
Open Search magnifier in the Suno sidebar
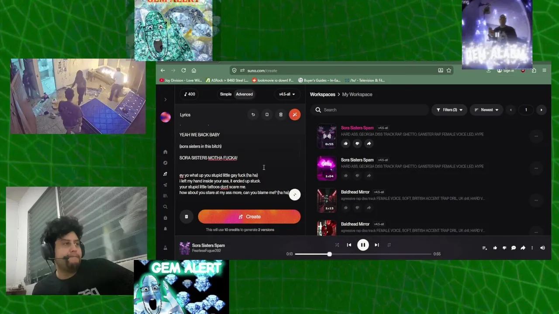click(x=165, y=207)
